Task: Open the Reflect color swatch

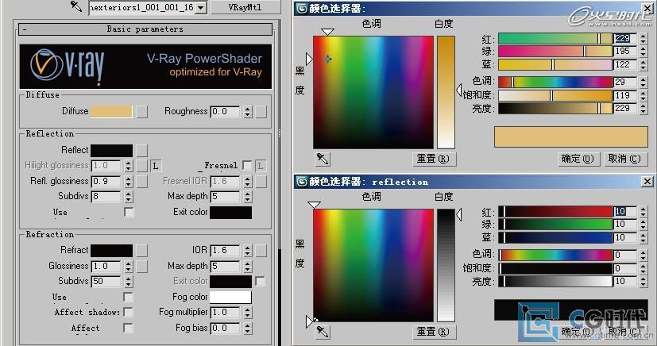Action: click(x=111, y=151)
